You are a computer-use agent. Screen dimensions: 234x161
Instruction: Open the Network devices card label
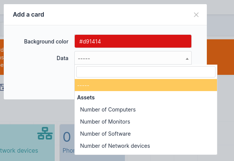tap(19, 150)
